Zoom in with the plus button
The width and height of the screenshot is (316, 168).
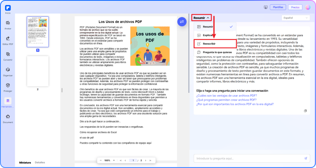coord(114,160)
